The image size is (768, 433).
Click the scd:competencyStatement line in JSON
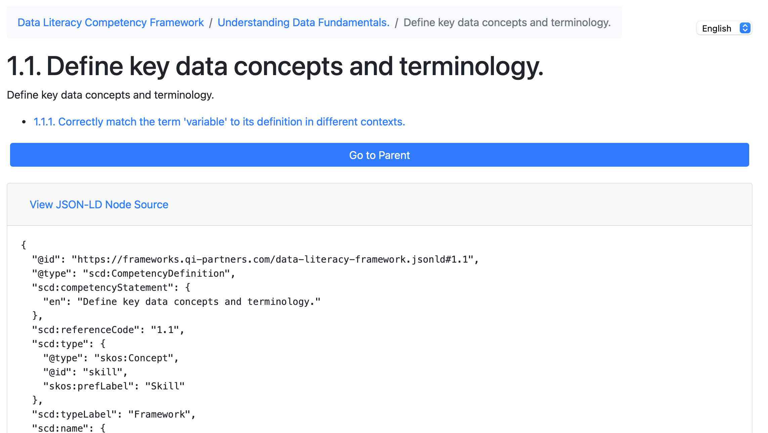111,288
